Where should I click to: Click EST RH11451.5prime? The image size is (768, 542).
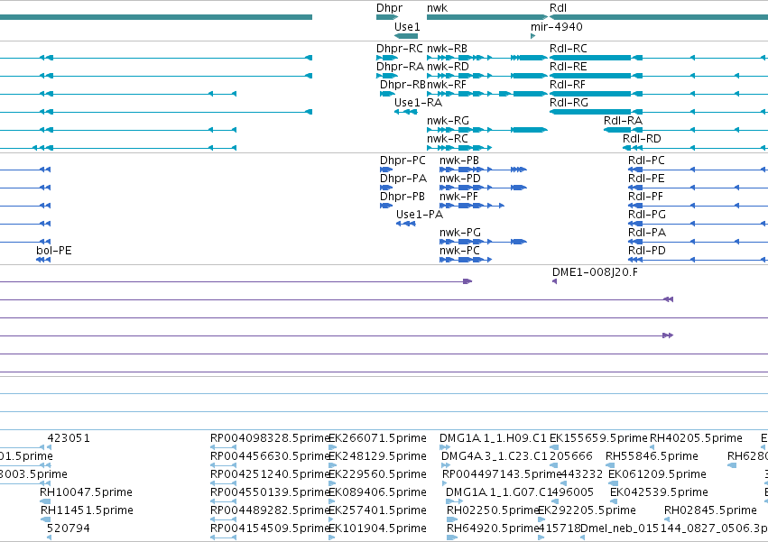(45, 519)
